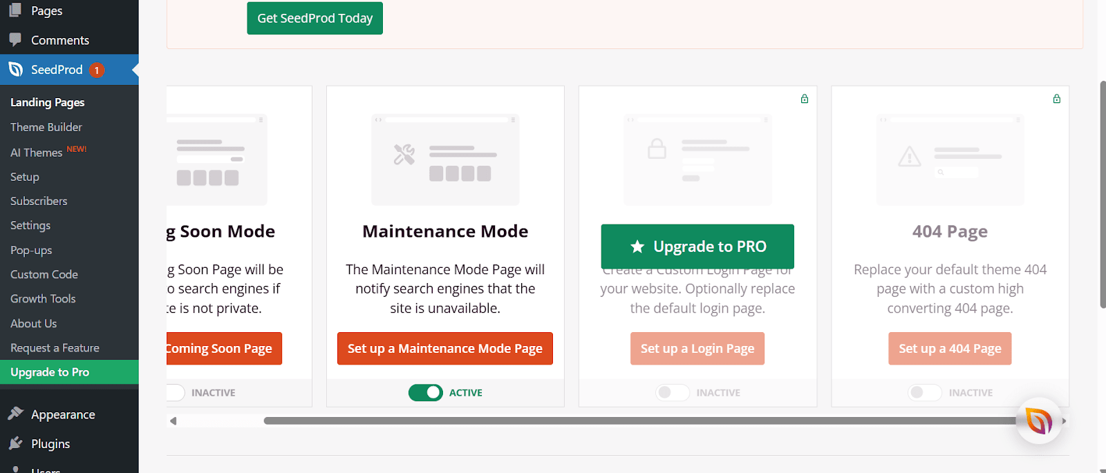1106x473 pixels.
Task: Click the Coming Soon Page setup button
Action: pos(224,349)
